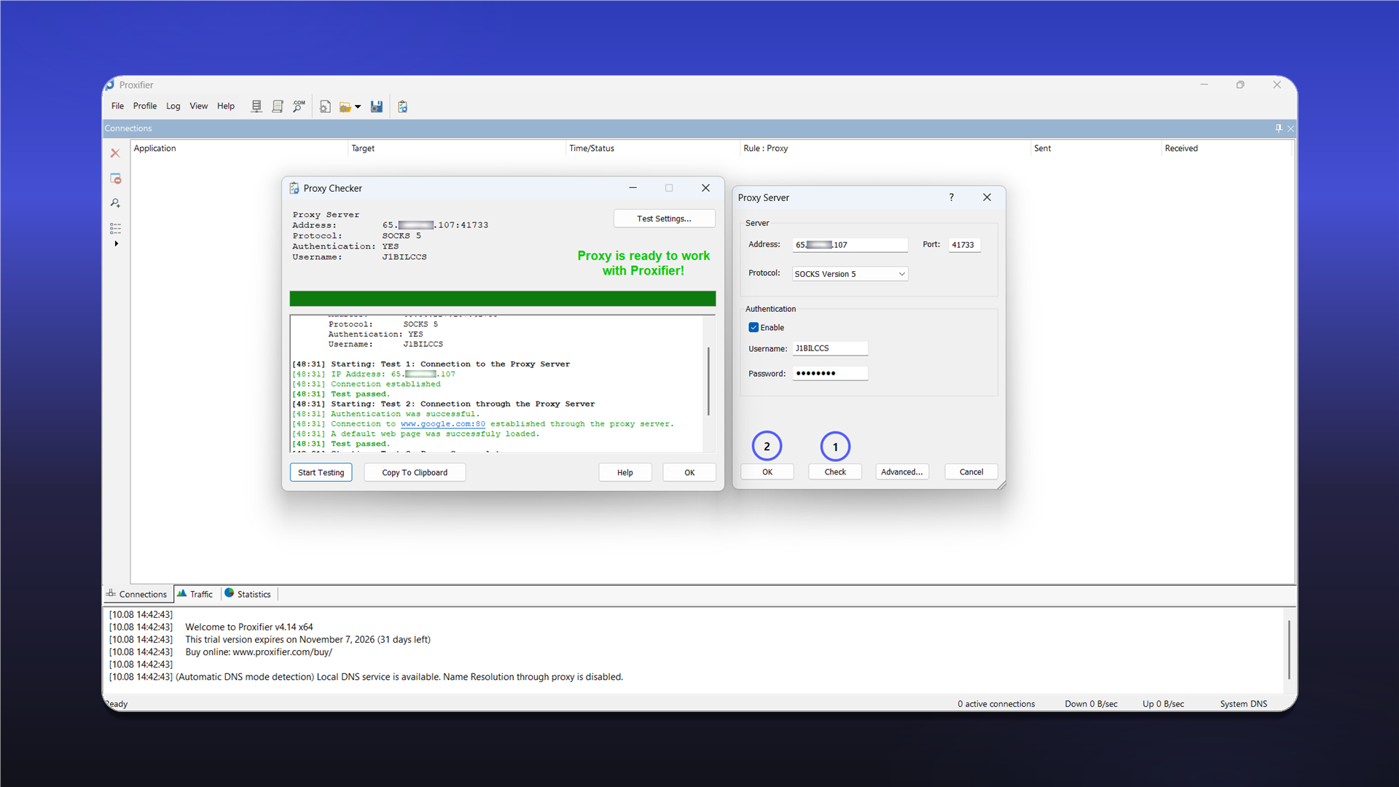
Task: Open the Profile menu
Action: point(145,106)
